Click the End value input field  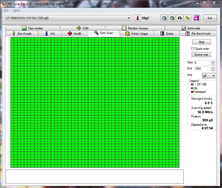pyautogui.click(x=202, y=69)
